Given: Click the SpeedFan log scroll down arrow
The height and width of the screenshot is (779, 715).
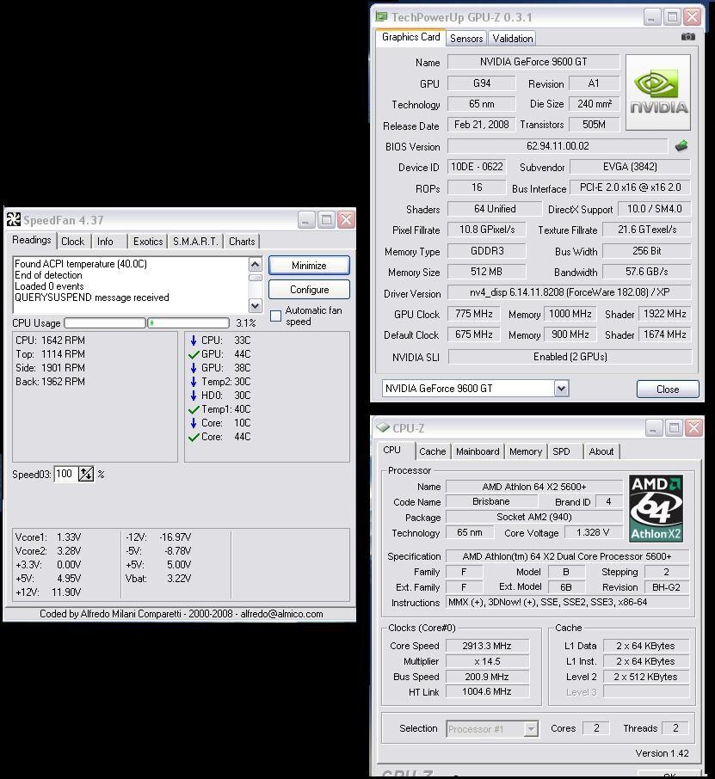Looking at the screenshot, I should (x=255, y=305).
